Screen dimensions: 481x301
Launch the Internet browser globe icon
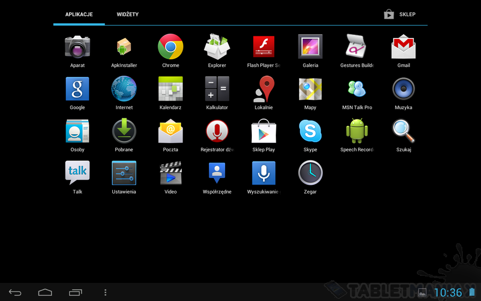coord(124,89)
